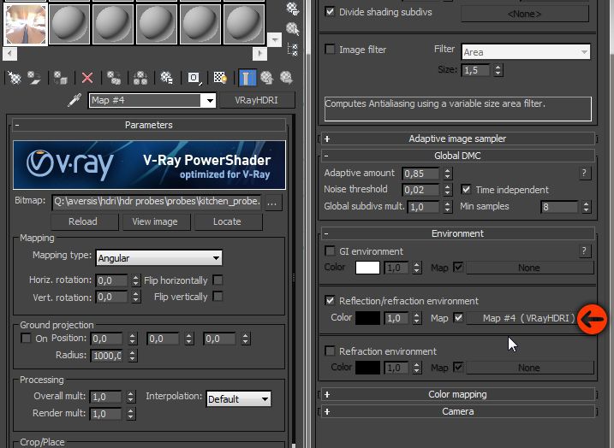Expand the Camera rollout
This screenshot has height=448, width=614.
(x=458, y=411)
